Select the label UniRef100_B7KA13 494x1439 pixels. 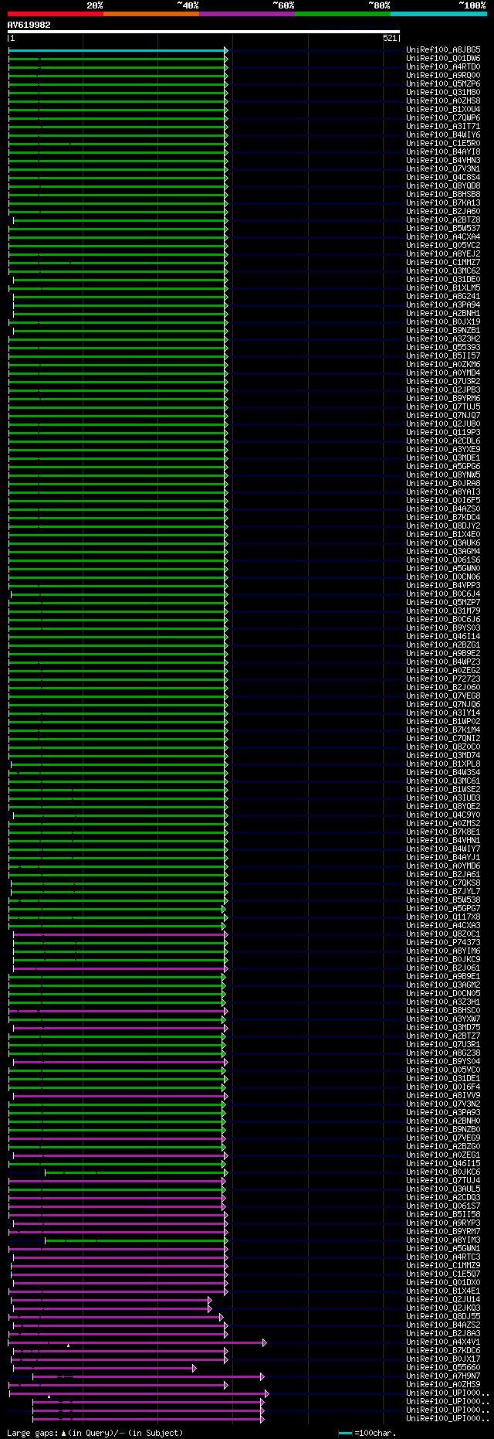[x=443, y=202]
